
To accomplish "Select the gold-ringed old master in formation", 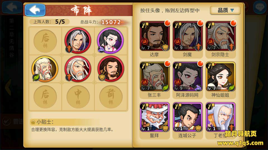I will tap(45, 69).
